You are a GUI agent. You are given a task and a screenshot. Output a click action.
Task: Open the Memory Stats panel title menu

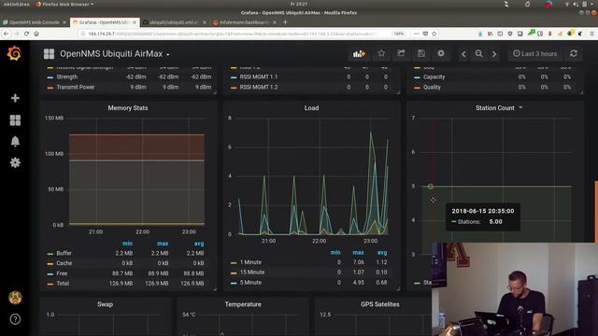[128, 108]
